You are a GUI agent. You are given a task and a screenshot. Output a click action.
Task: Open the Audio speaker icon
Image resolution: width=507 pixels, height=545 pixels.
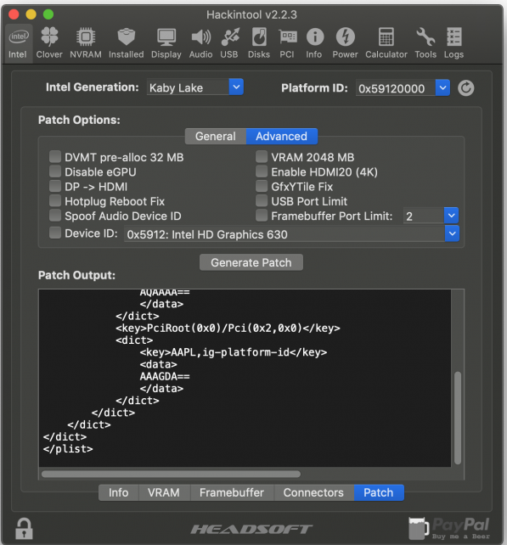pos(200,43)
